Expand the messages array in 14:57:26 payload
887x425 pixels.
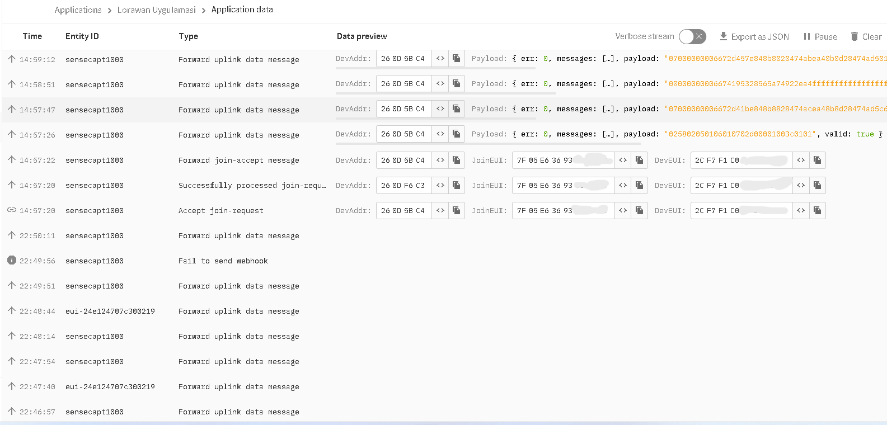pyautogui.click(x=608, y=134)
